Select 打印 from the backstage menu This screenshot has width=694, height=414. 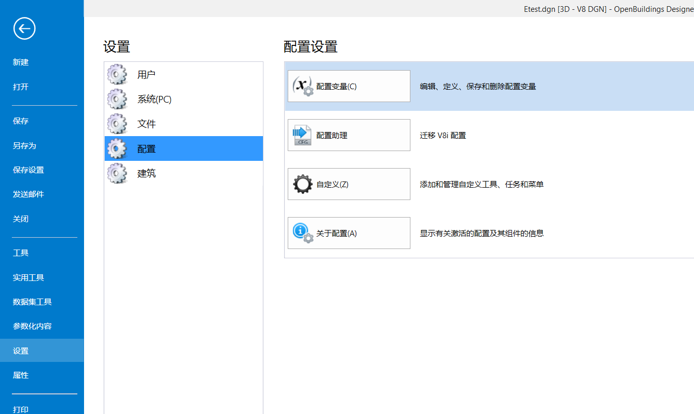click(x=21, y=409)
